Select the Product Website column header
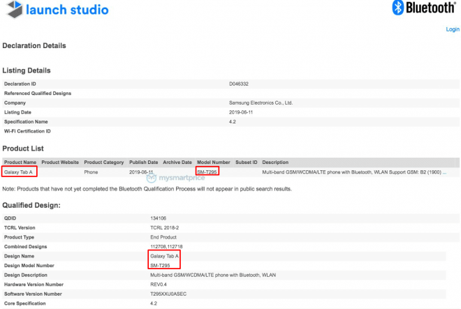461x309 pixels. (60, 162)
